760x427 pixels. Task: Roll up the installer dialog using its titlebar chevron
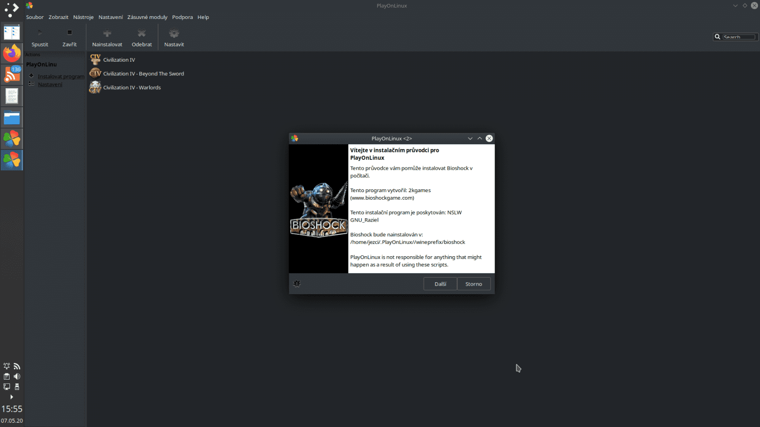(479, 138)
